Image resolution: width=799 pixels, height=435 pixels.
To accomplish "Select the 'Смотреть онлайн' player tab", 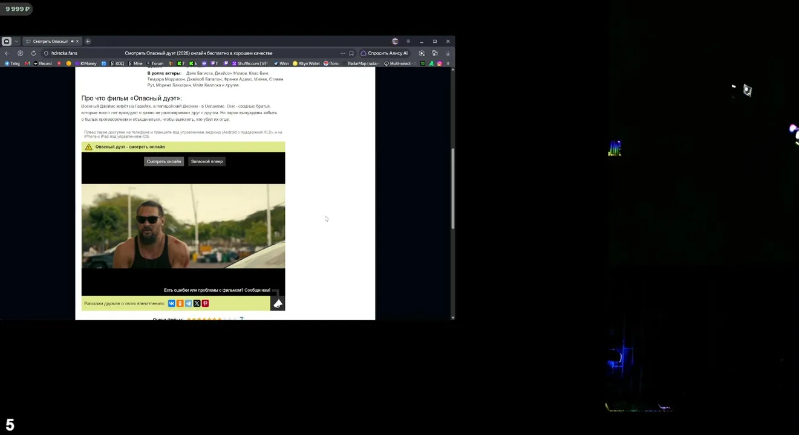I will (164, 161).
